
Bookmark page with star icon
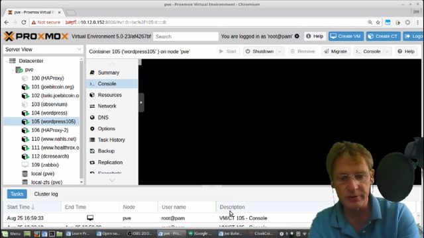coord(378,22)
